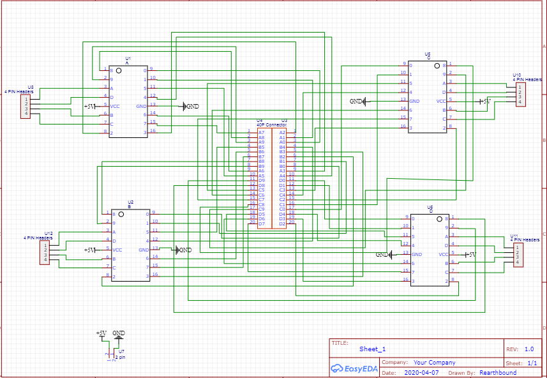This screenshot has height=378, width=547.
Task: Click the B9 pin label on 40P connector
Action: [261, 166]
